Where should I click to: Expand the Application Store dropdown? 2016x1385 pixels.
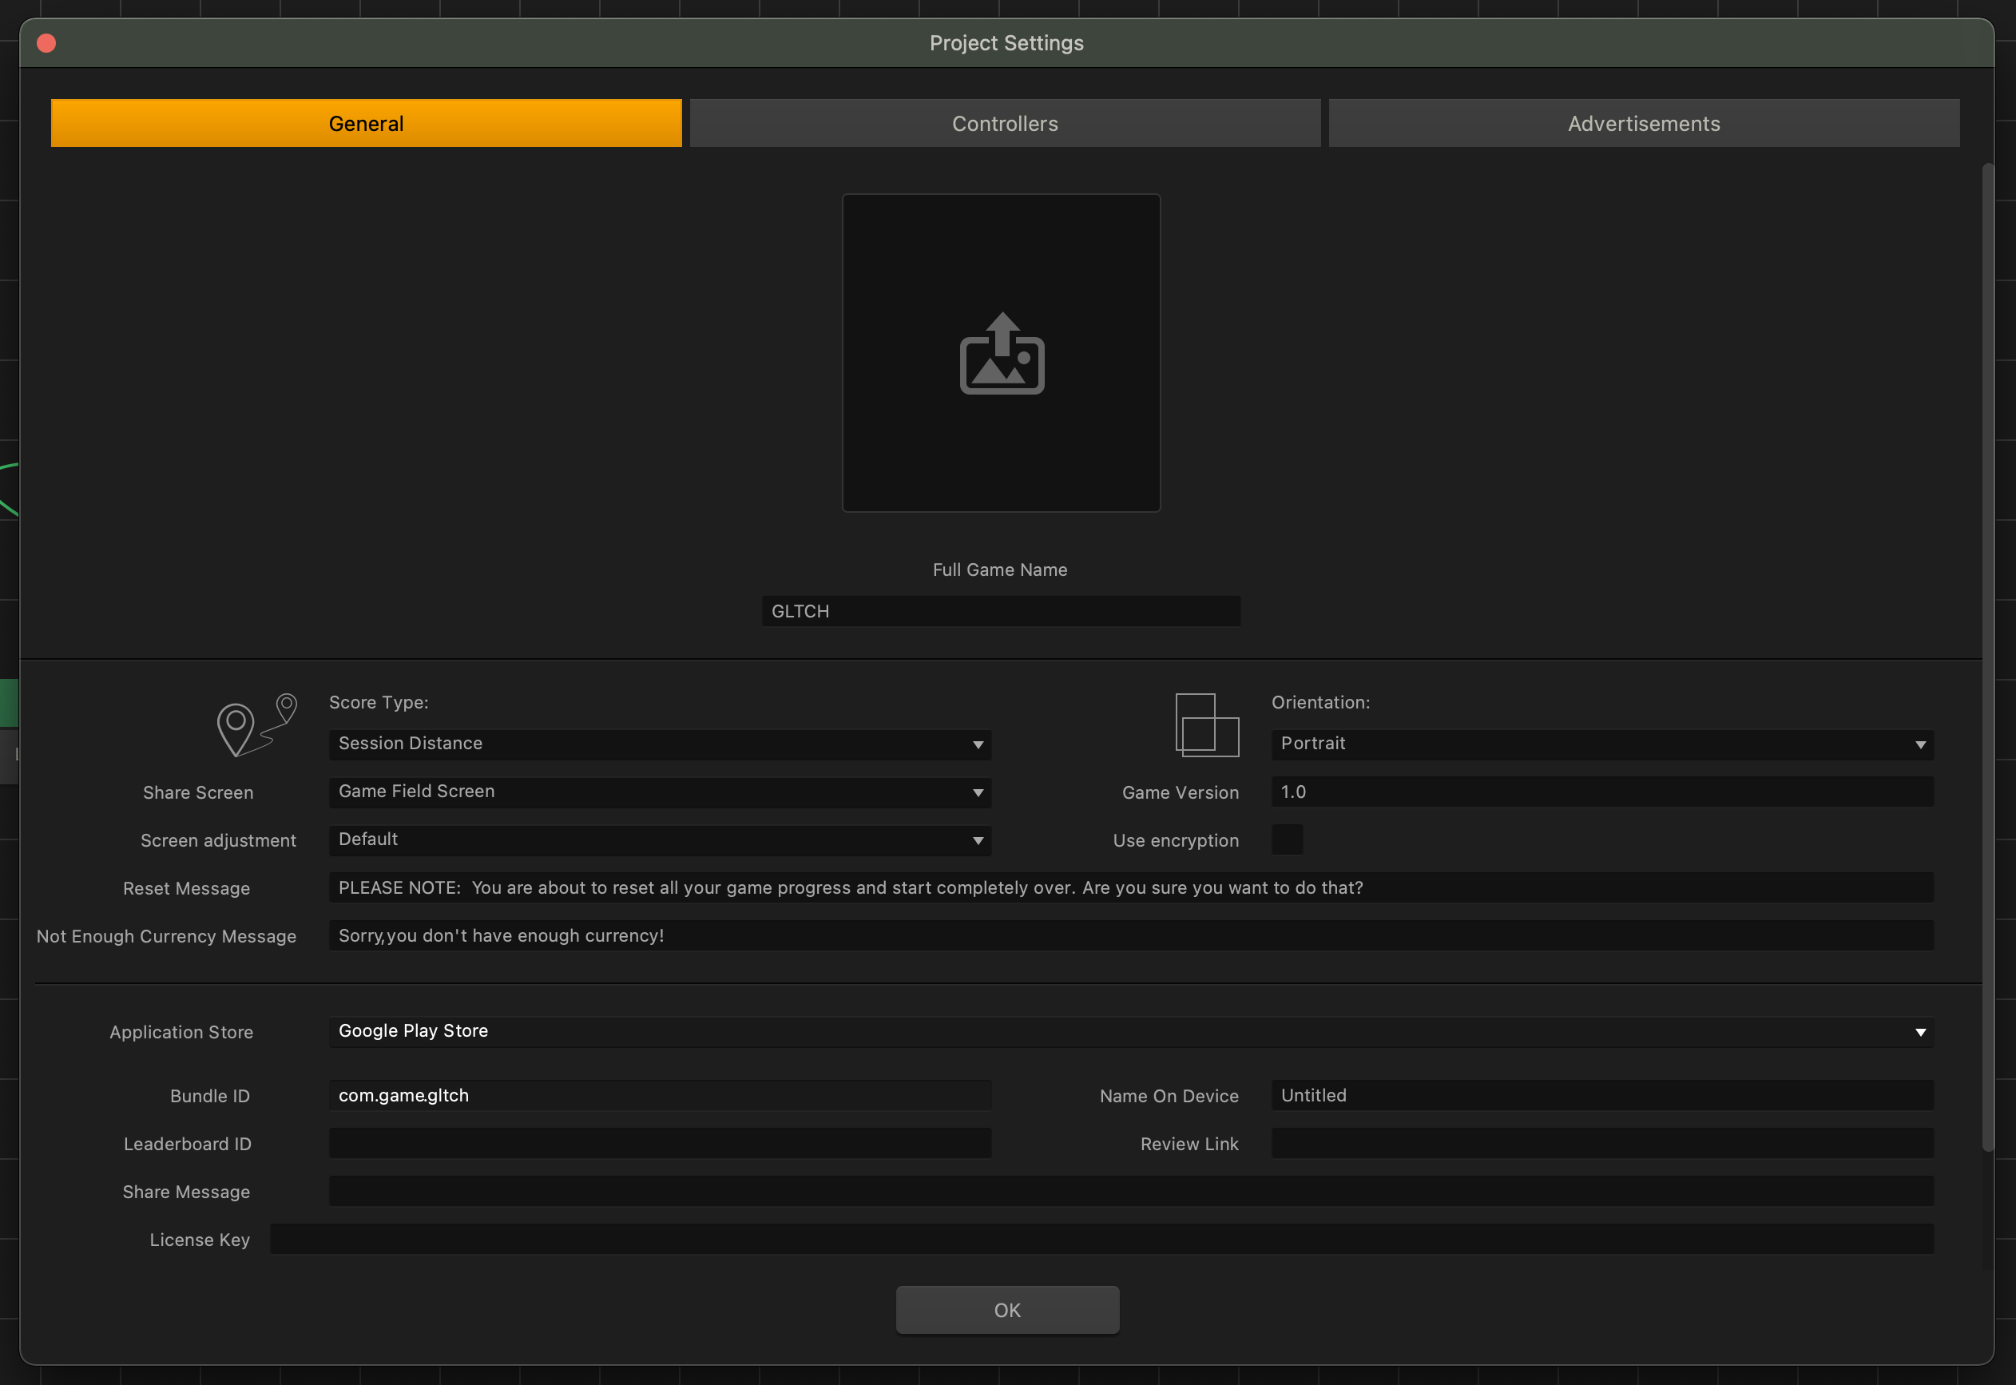point(1131,1031)
